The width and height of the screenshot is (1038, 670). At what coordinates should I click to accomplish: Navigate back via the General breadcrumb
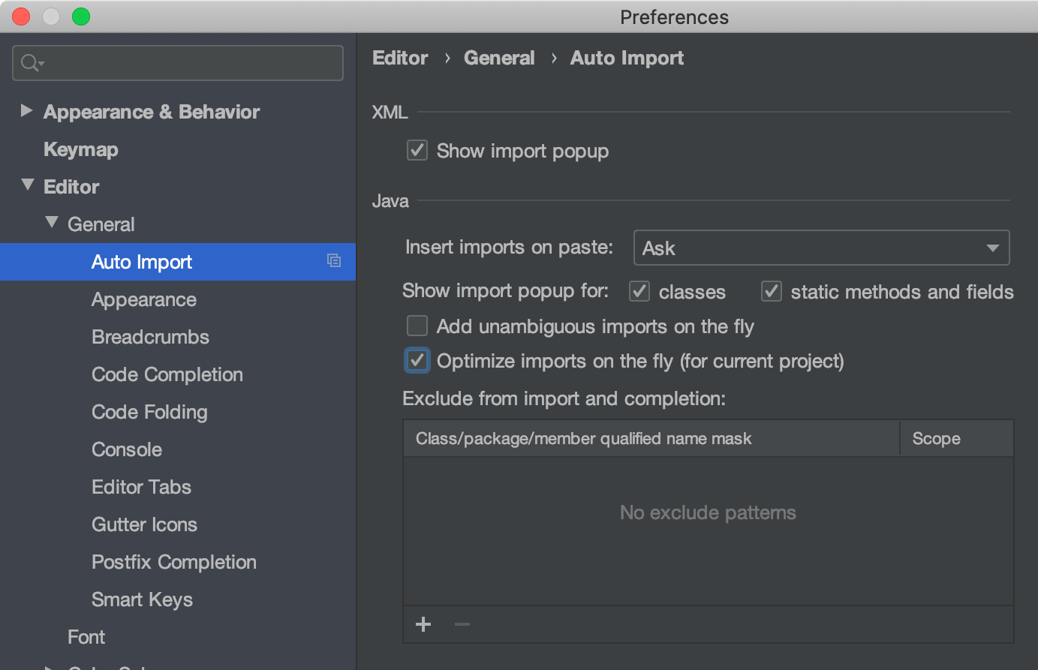click(499, 57)
